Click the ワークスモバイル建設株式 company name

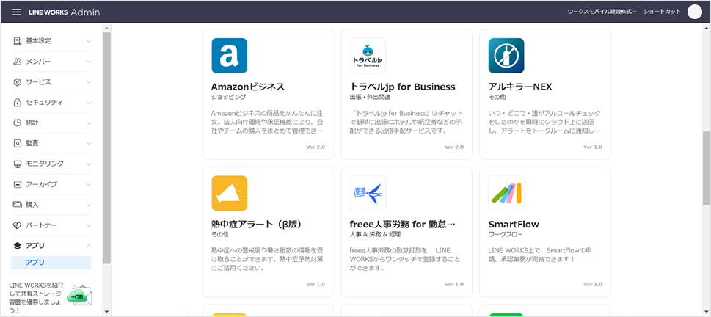click(x=602, y=12)
